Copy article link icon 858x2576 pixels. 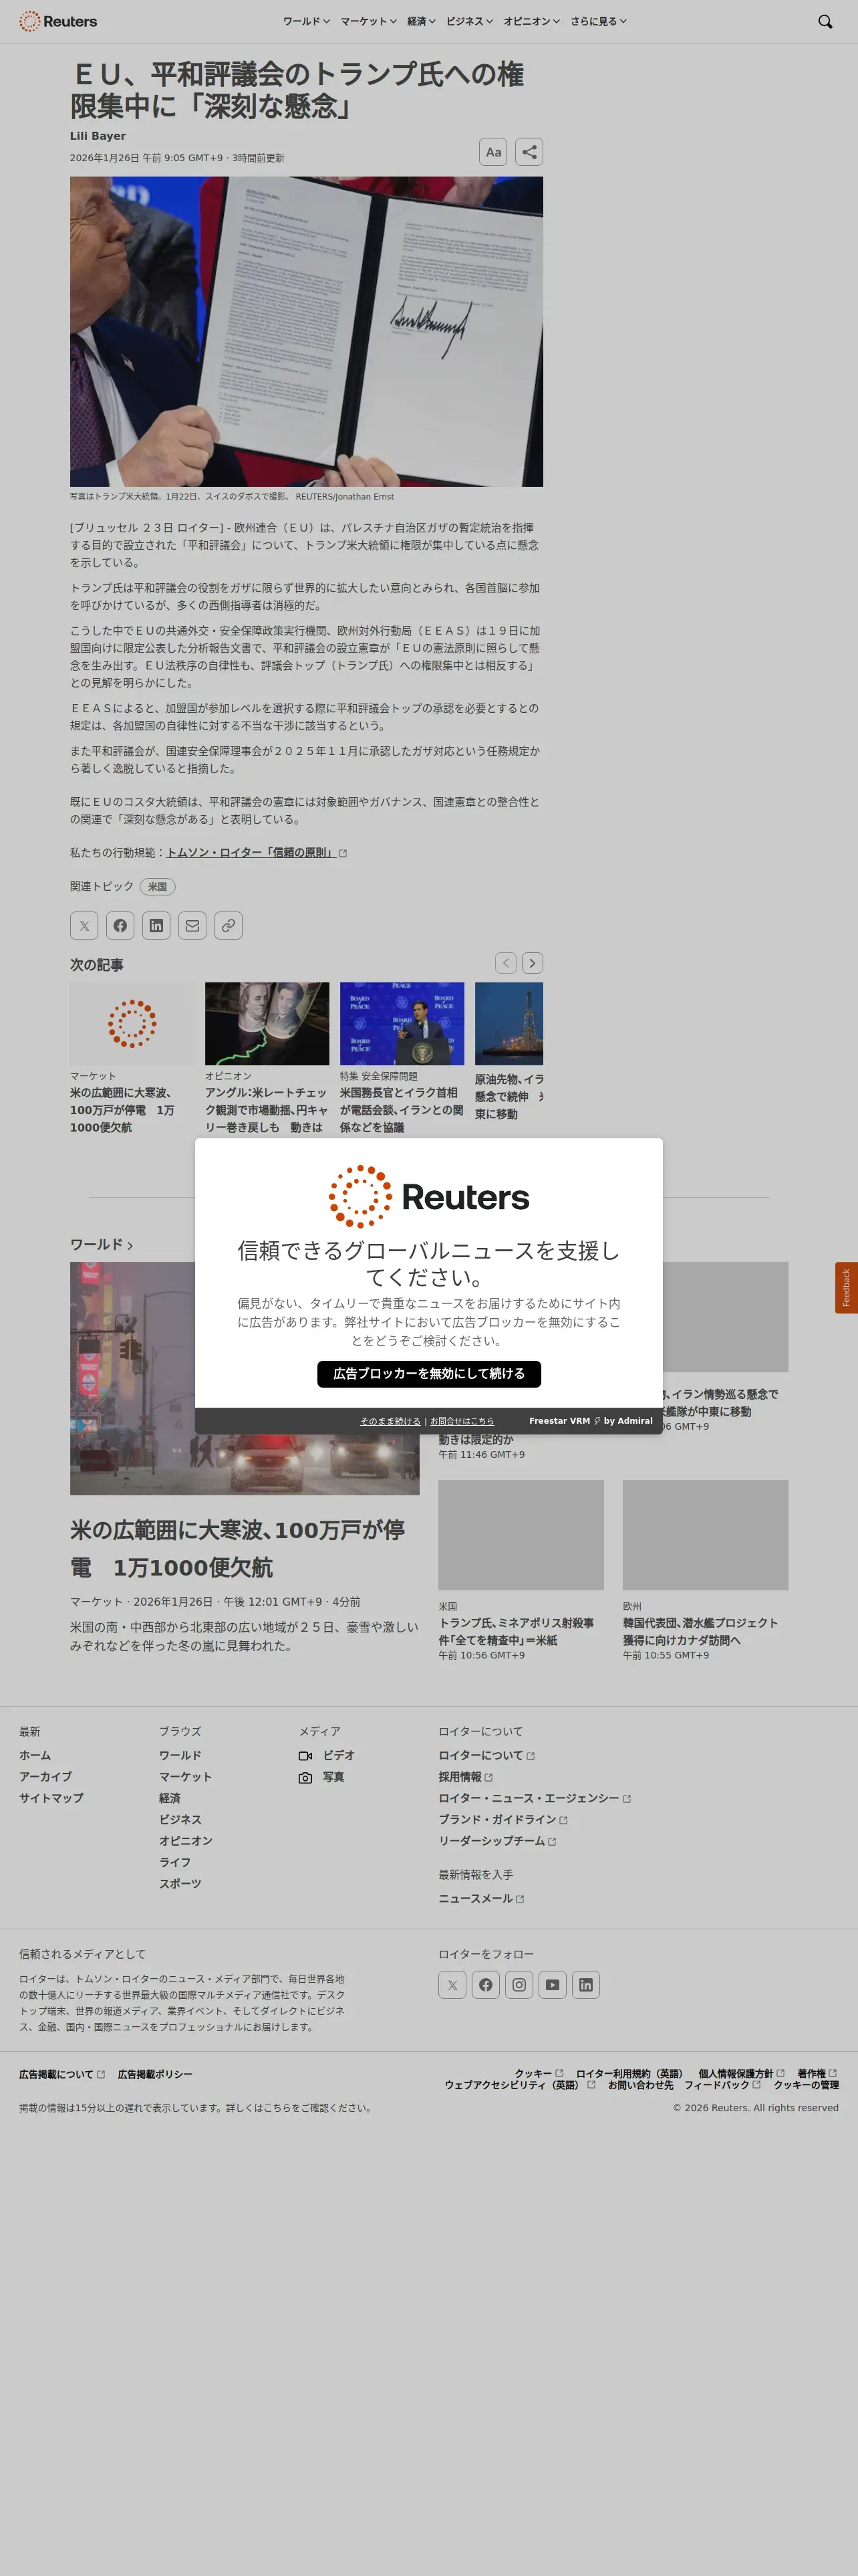click(229, 926)
